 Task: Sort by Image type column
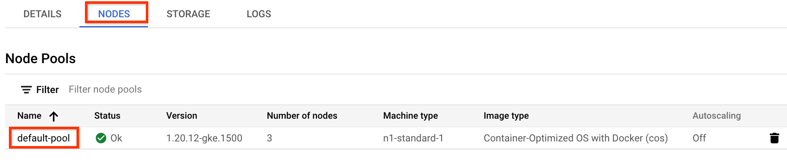point(506,116)
